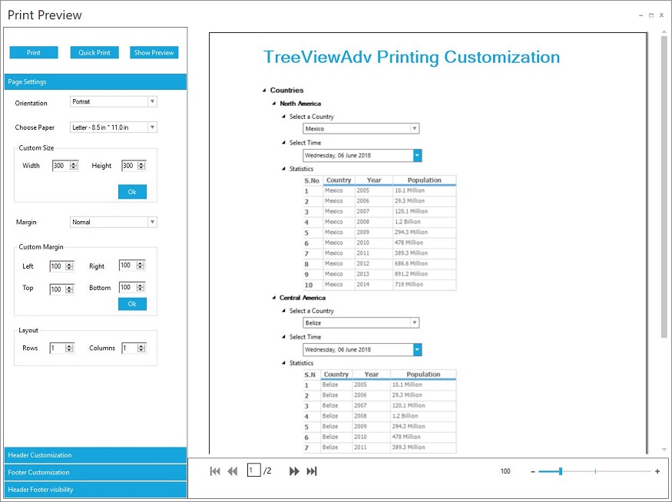Collapse Select Time under Central America
This screenshot has height=502, width=672.
(283, 337)
